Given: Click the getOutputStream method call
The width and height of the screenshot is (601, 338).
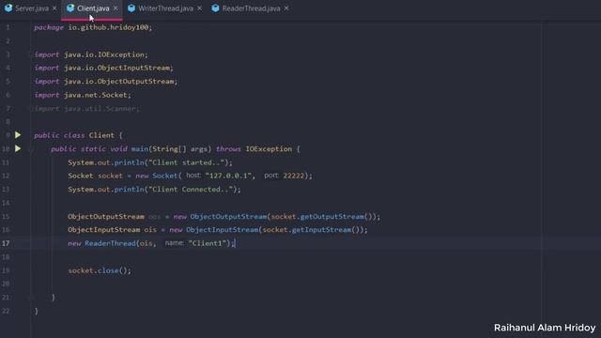Looking at the screenshot, I should [x=331, y=217].
